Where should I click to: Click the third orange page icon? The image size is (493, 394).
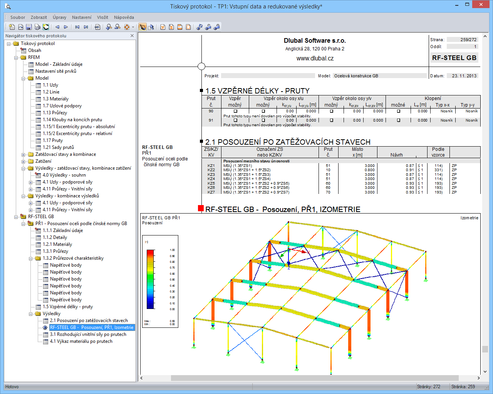pos(180,27)
